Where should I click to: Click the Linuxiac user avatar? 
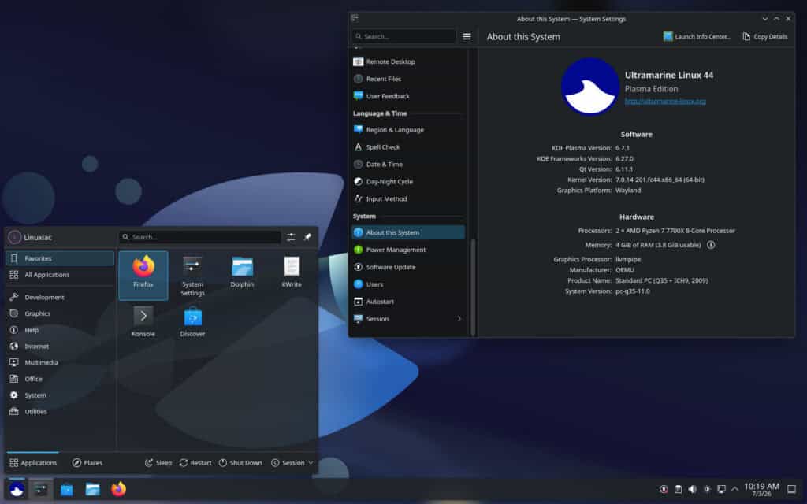(14, 237)
